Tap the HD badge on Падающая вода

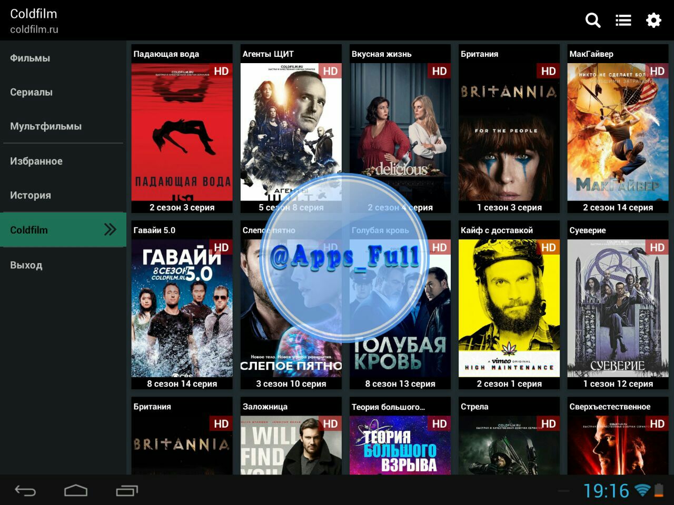pyautogui.click(x=221, y=71)
